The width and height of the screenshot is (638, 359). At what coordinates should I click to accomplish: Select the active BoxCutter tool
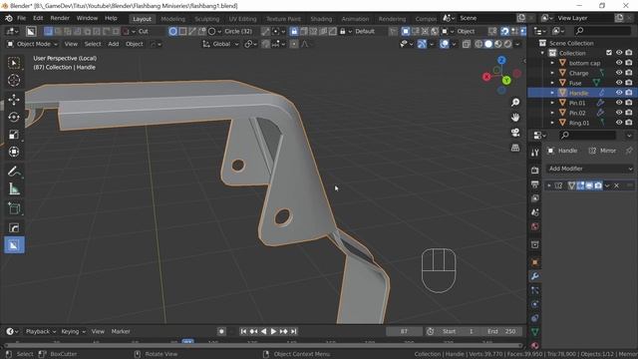point(14,245)
